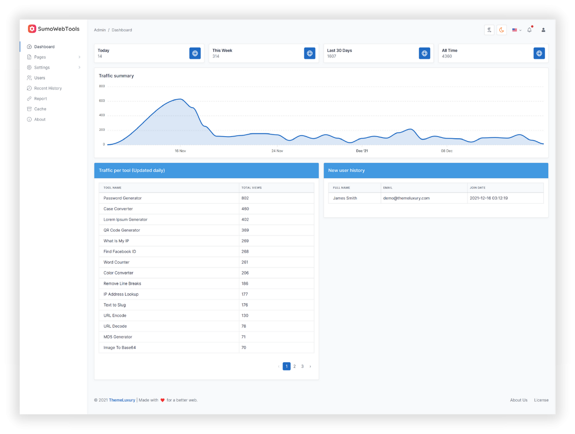Viewport: 575px width, 434px height.
Task: Open the language flag dropdown
Action: [517, 30]
